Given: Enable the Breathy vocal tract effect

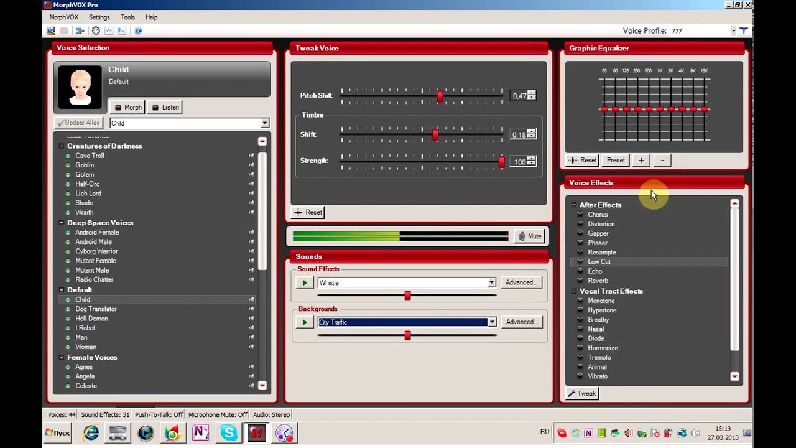Looking at the screenshot, I should pyautogui.click(x=598, y=320).
